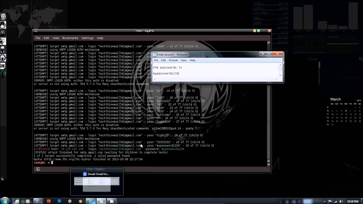Click the 'Too Many Unauthenticated commands' error line
Viewport: 363px width, 204px height.
tap(113, 128)
